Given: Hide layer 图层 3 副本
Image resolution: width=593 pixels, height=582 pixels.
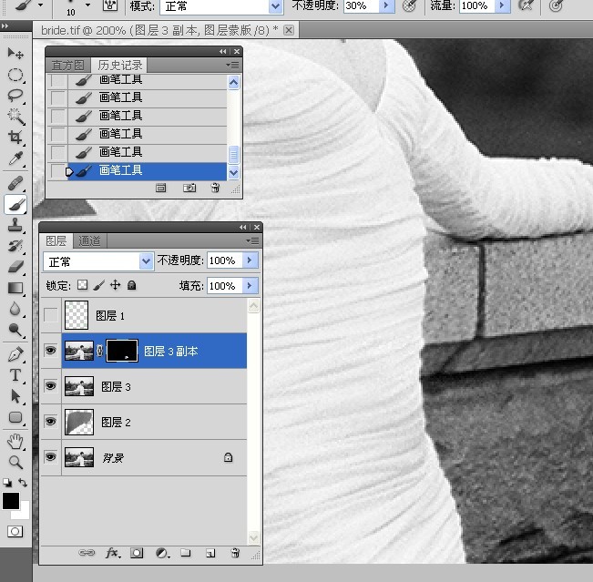Looking at the screenshot, I should pyautogui.click(x=51, y=350).
